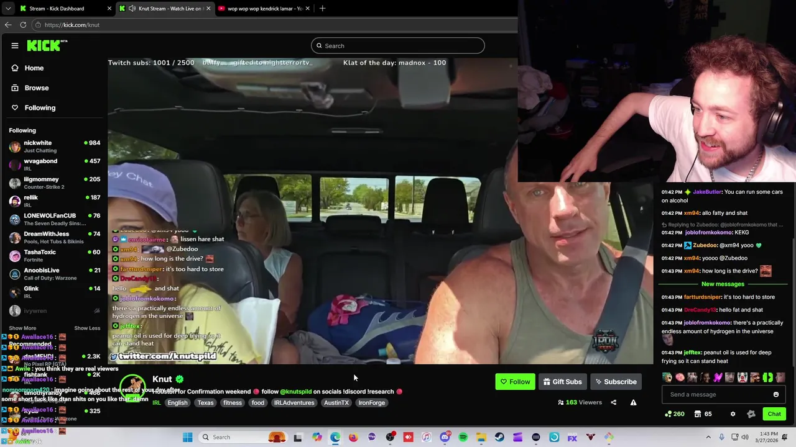Expand following list with Show More

[22, 328]
